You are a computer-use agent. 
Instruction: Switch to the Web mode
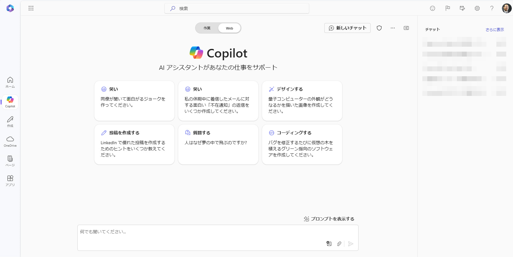(229, 28)
